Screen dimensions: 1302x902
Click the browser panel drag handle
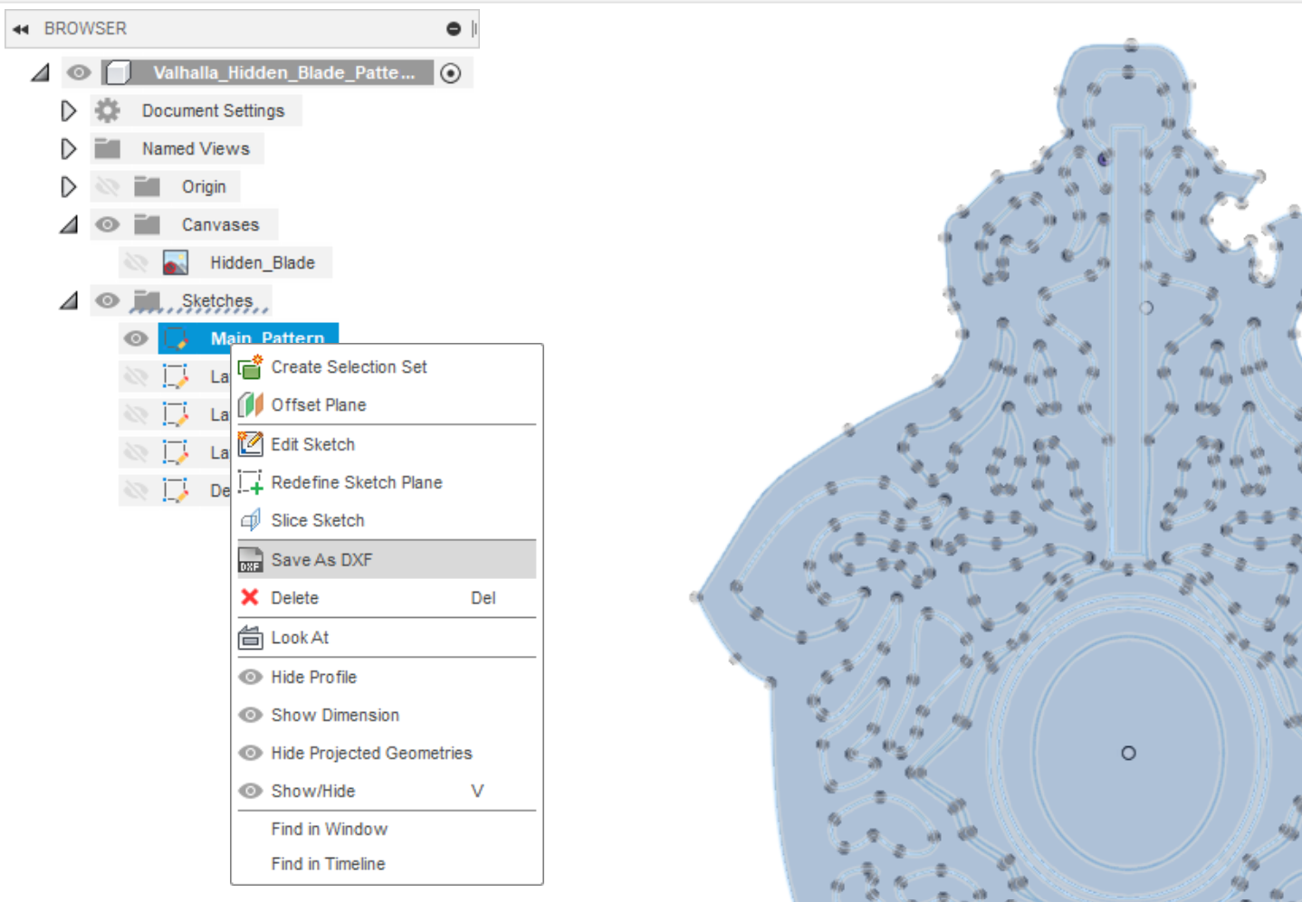pos(474,29)
